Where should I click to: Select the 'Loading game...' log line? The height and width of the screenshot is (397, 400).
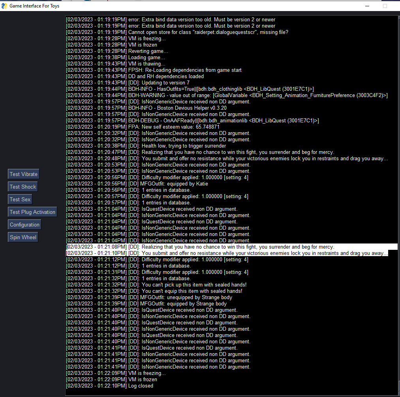(116, 57)
